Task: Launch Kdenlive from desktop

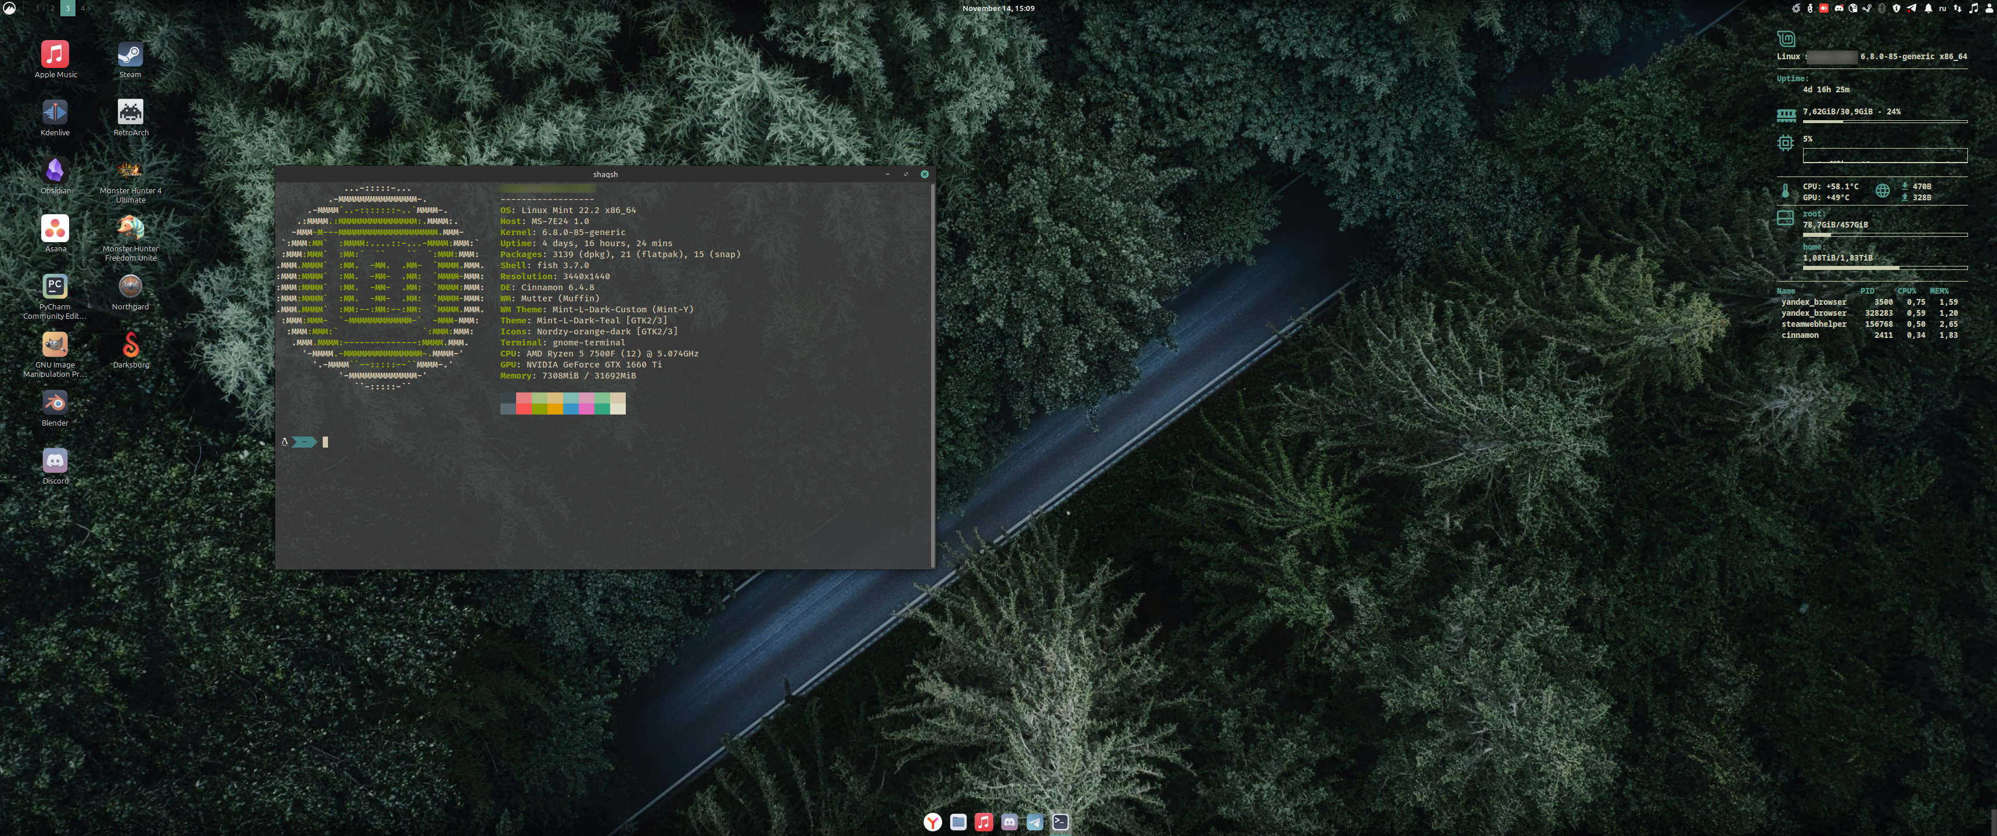Action: (x=54, y=113)
